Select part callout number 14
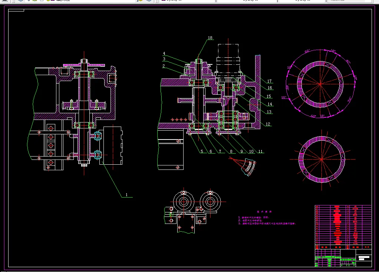The height and width of the screenshot is (272, 379). (x=270, y=104)
